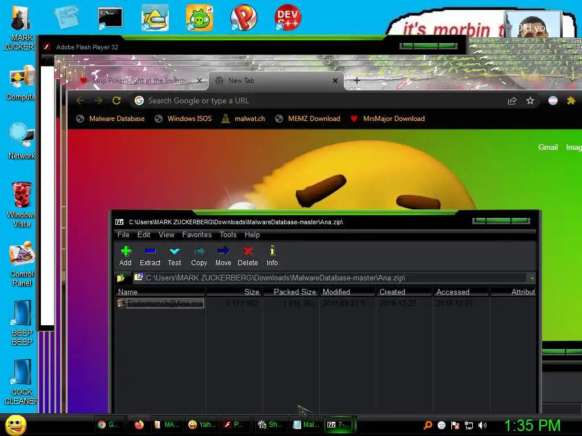Click the 7-Zip address path field
This screenshot has width=582, height=436.
click(x=330, y=278)
